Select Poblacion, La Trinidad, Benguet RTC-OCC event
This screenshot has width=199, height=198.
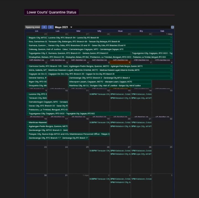130,57
